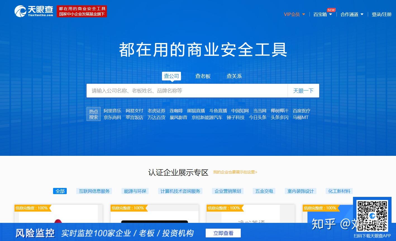Switch to the 查关系 tab
Viewport: 396px width, 241px height.
[x=234, y=76]
